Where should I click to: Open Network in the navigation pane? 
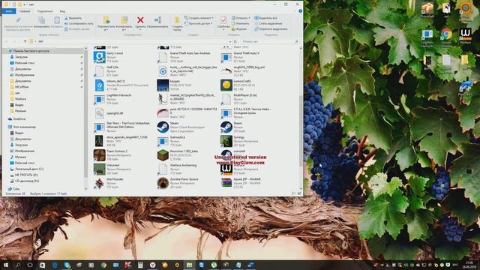click(x=13, y=189)
